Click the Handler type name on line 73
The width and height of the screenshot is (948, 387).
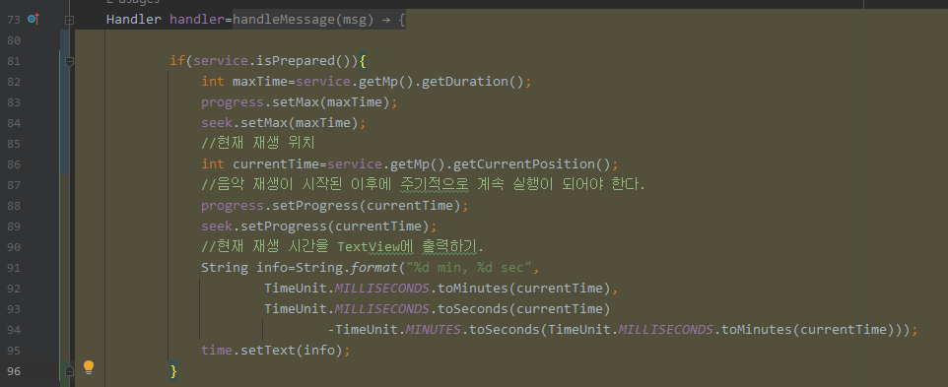134,20
